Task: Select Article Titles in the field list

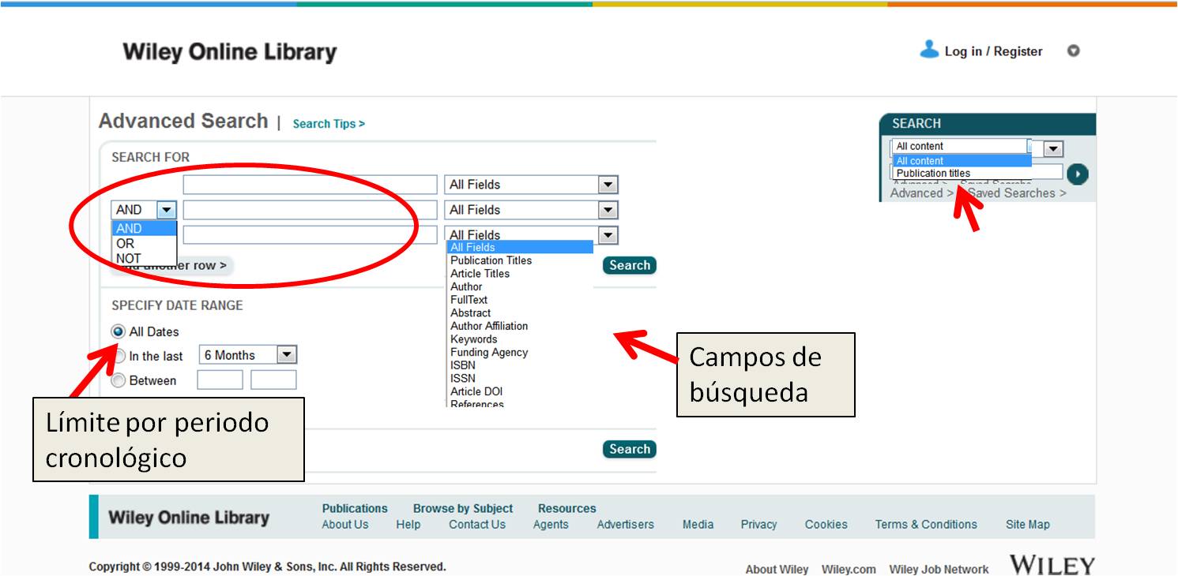Action: (480, 274)
